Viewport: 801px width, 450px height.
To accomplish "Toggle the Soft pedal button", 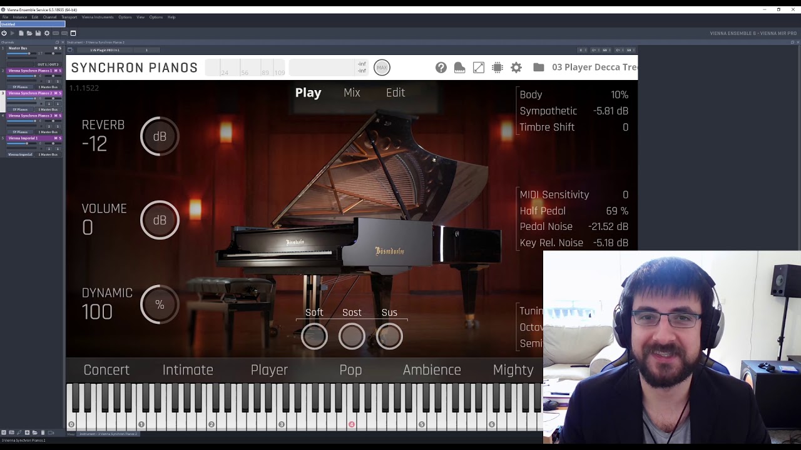I will point(314,337).
